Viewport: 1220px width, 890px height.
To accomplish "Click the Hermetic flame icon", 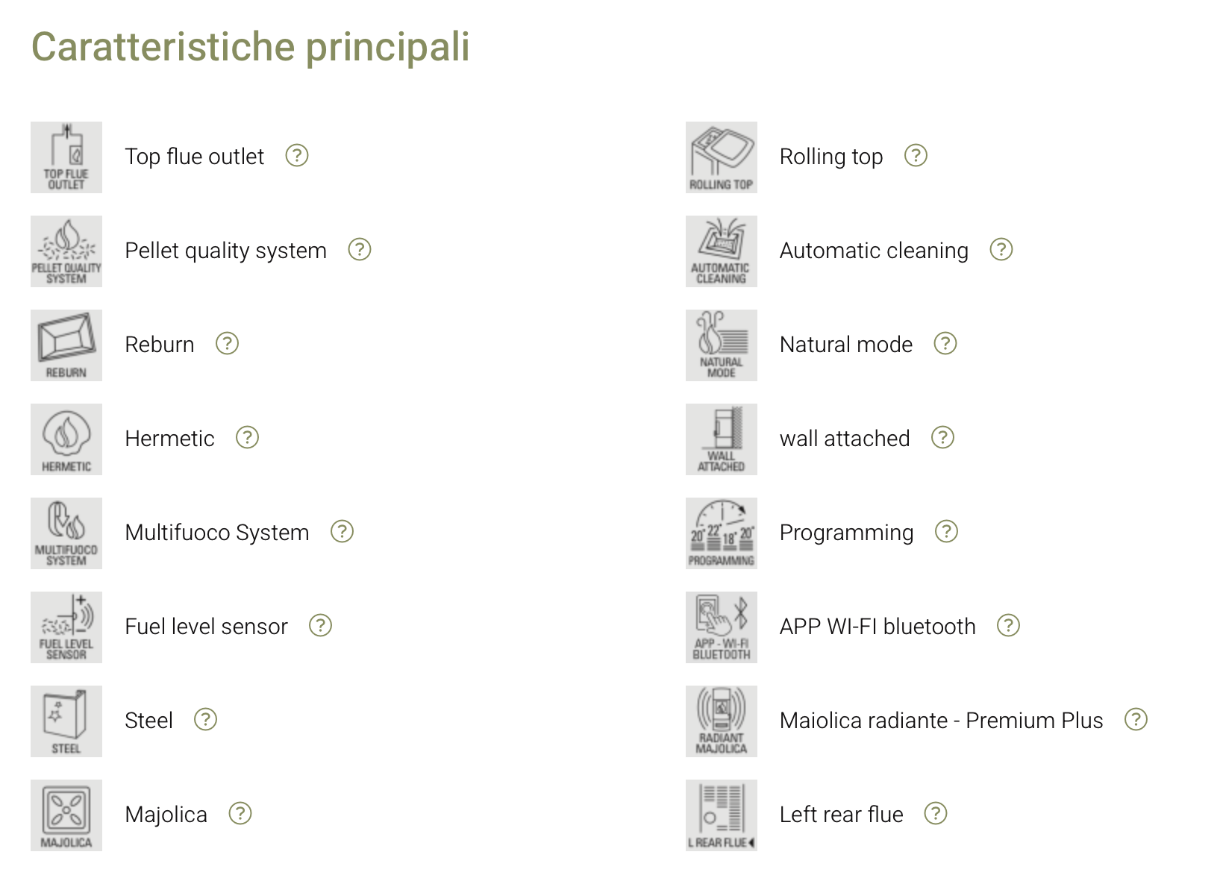I will point(66,439).
